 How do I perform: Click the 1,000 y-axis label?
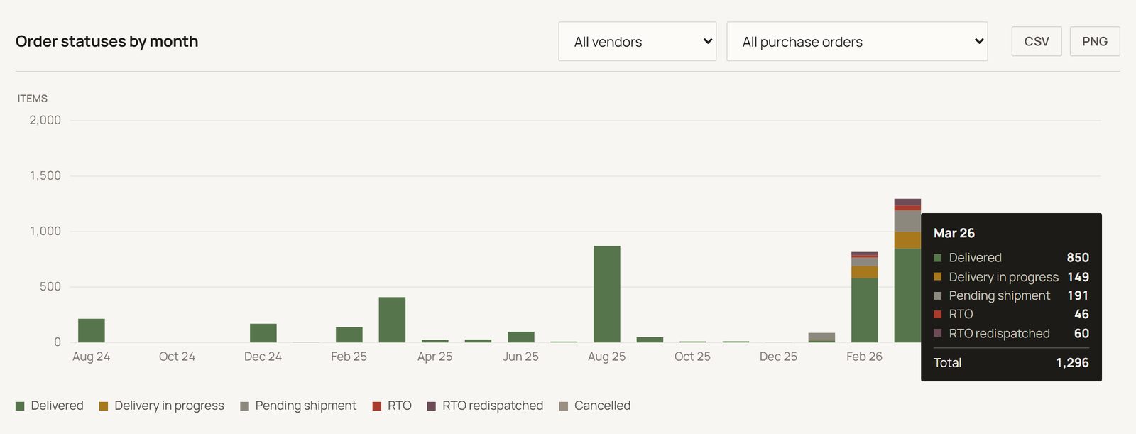[x=45, y=231]
